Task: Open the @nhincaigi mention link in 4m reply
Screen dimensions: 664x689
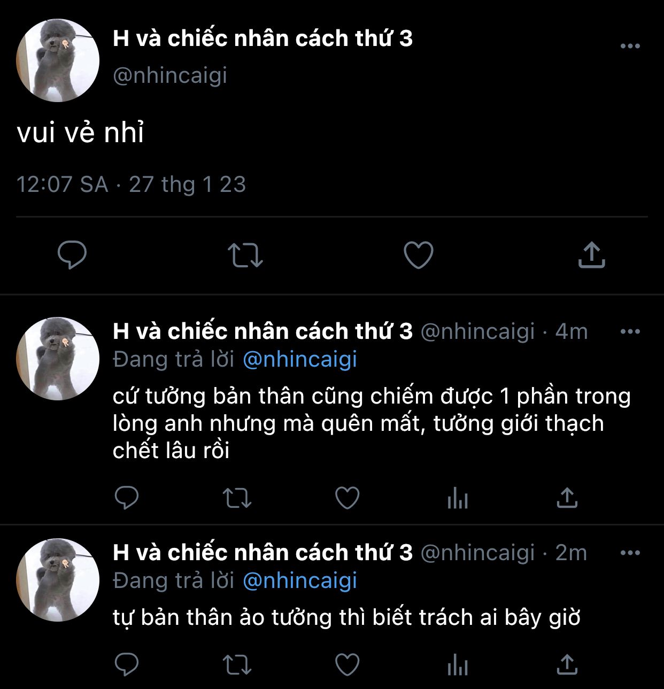Action: pos(300,360)
